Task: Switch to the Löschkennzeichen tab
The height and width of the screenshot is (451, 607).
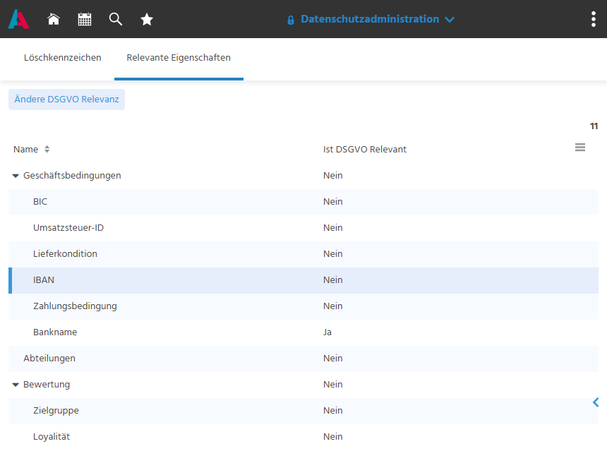Action: (x=63, y=58)
